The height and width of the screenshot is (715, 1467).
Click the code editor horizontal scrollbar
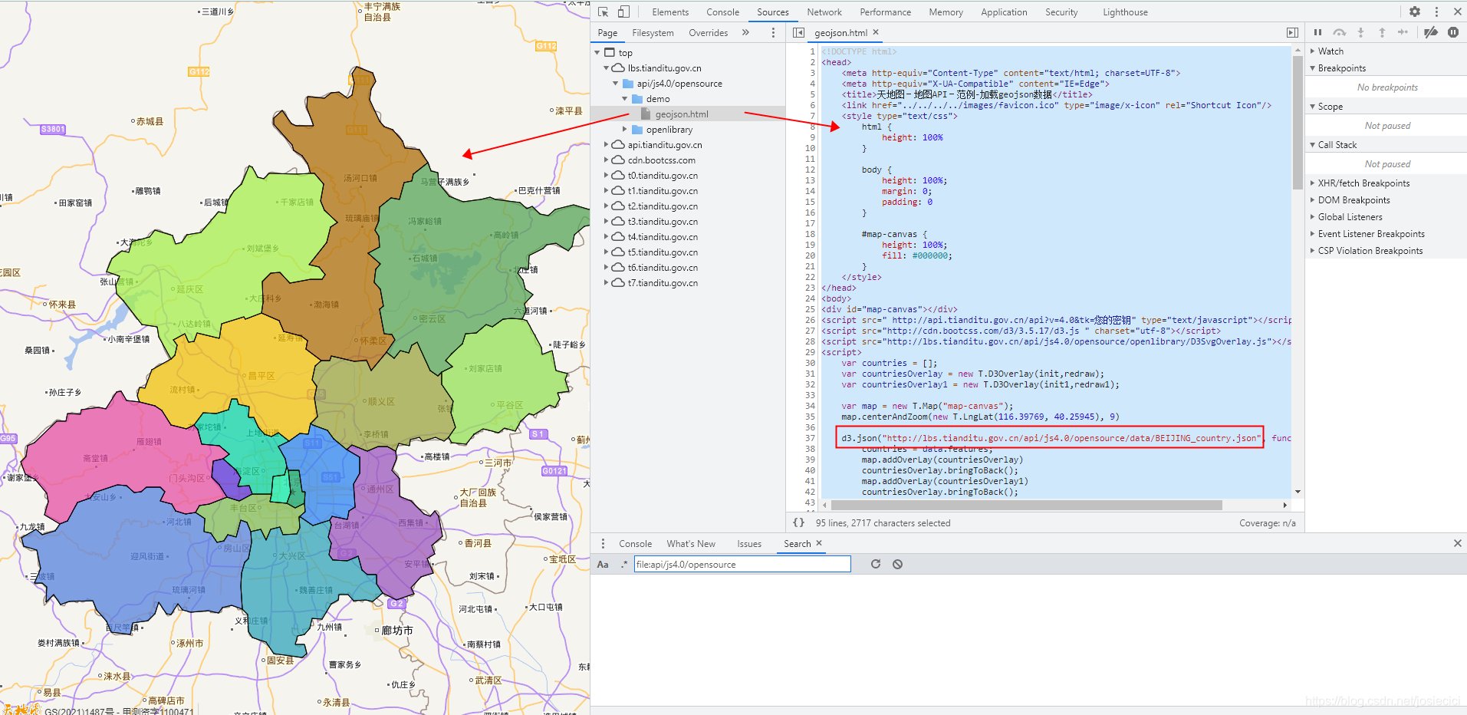pyautogui.click(x=1026, y=505)
